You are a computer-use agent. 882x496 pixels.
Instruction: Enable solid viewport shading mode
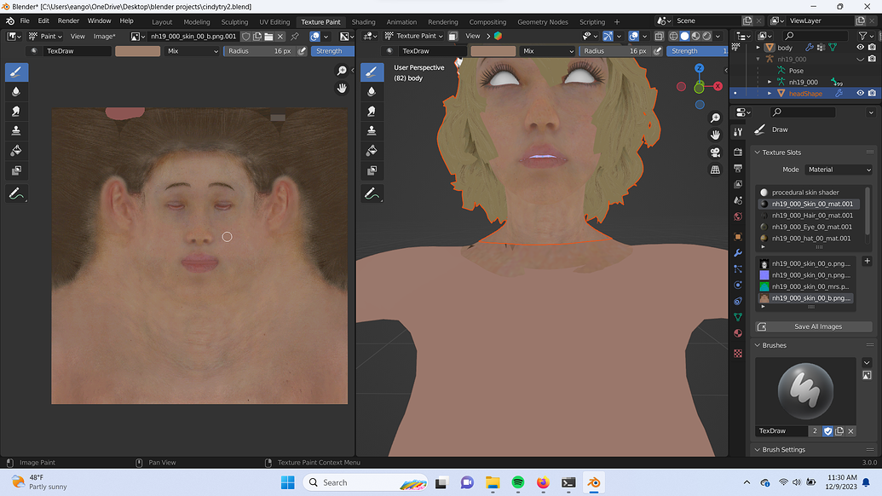click(684, 36)
